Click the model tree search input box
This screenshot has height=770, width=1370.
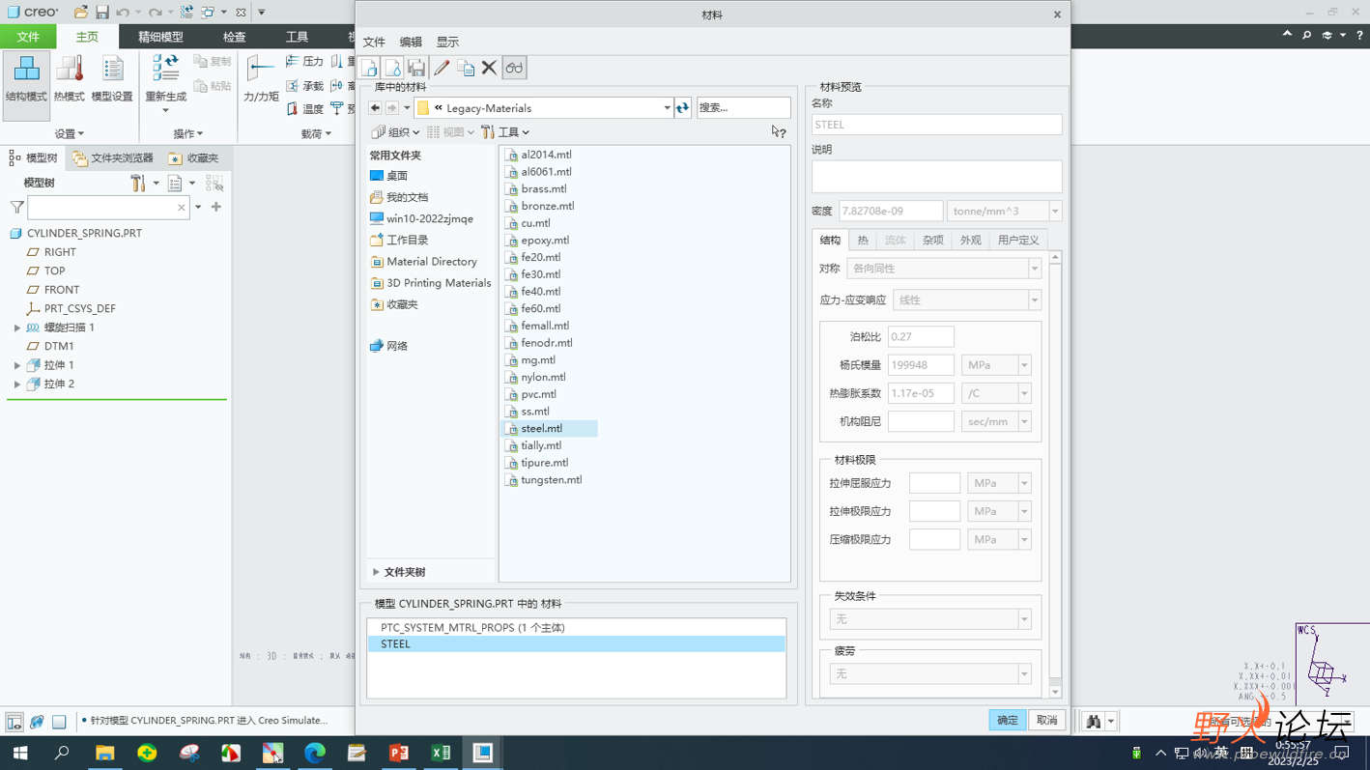coord(107,208)
